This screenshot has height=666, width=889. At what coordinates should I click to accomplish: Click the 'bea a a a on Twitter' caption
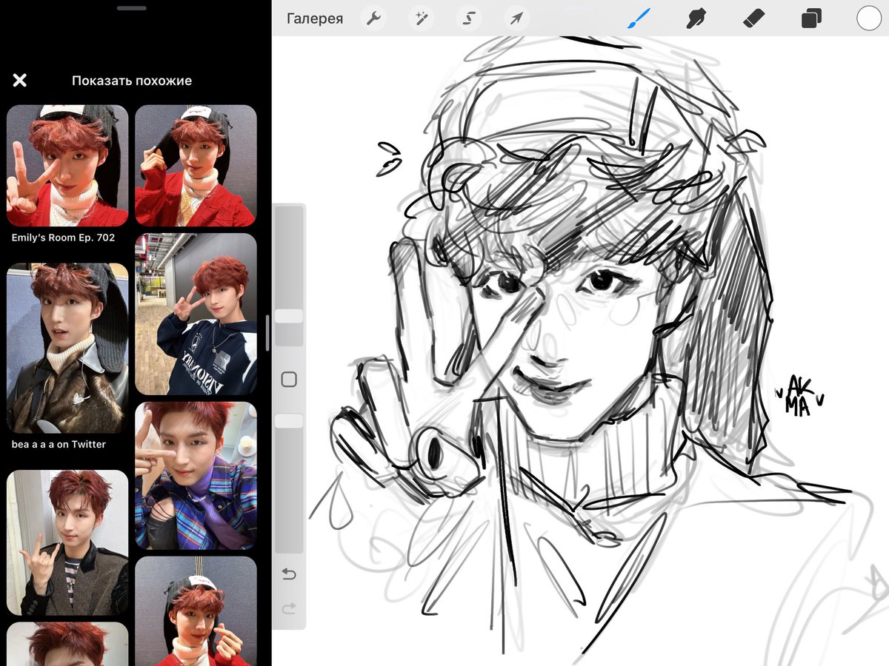click(59, 445)
